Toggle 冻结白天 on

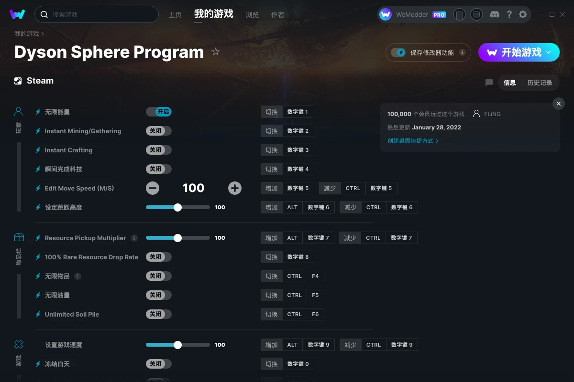coord(159,364)
